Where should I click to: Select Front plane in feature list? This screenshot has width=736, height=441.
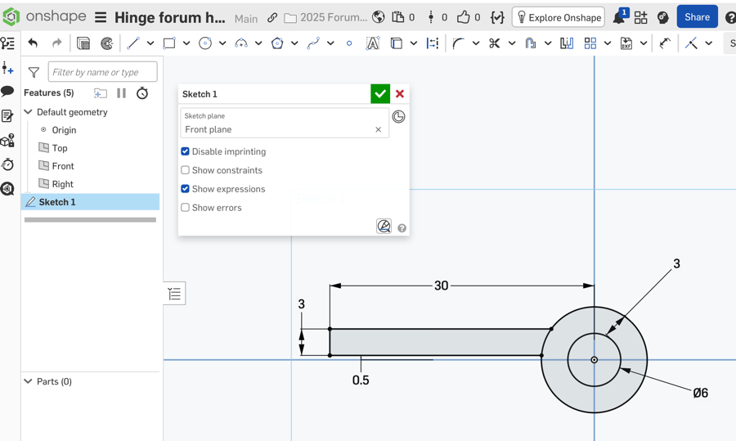pos(62,166)
